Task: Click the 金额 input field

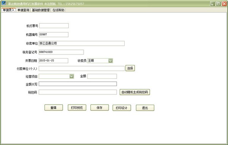Action: coord(102,76)
